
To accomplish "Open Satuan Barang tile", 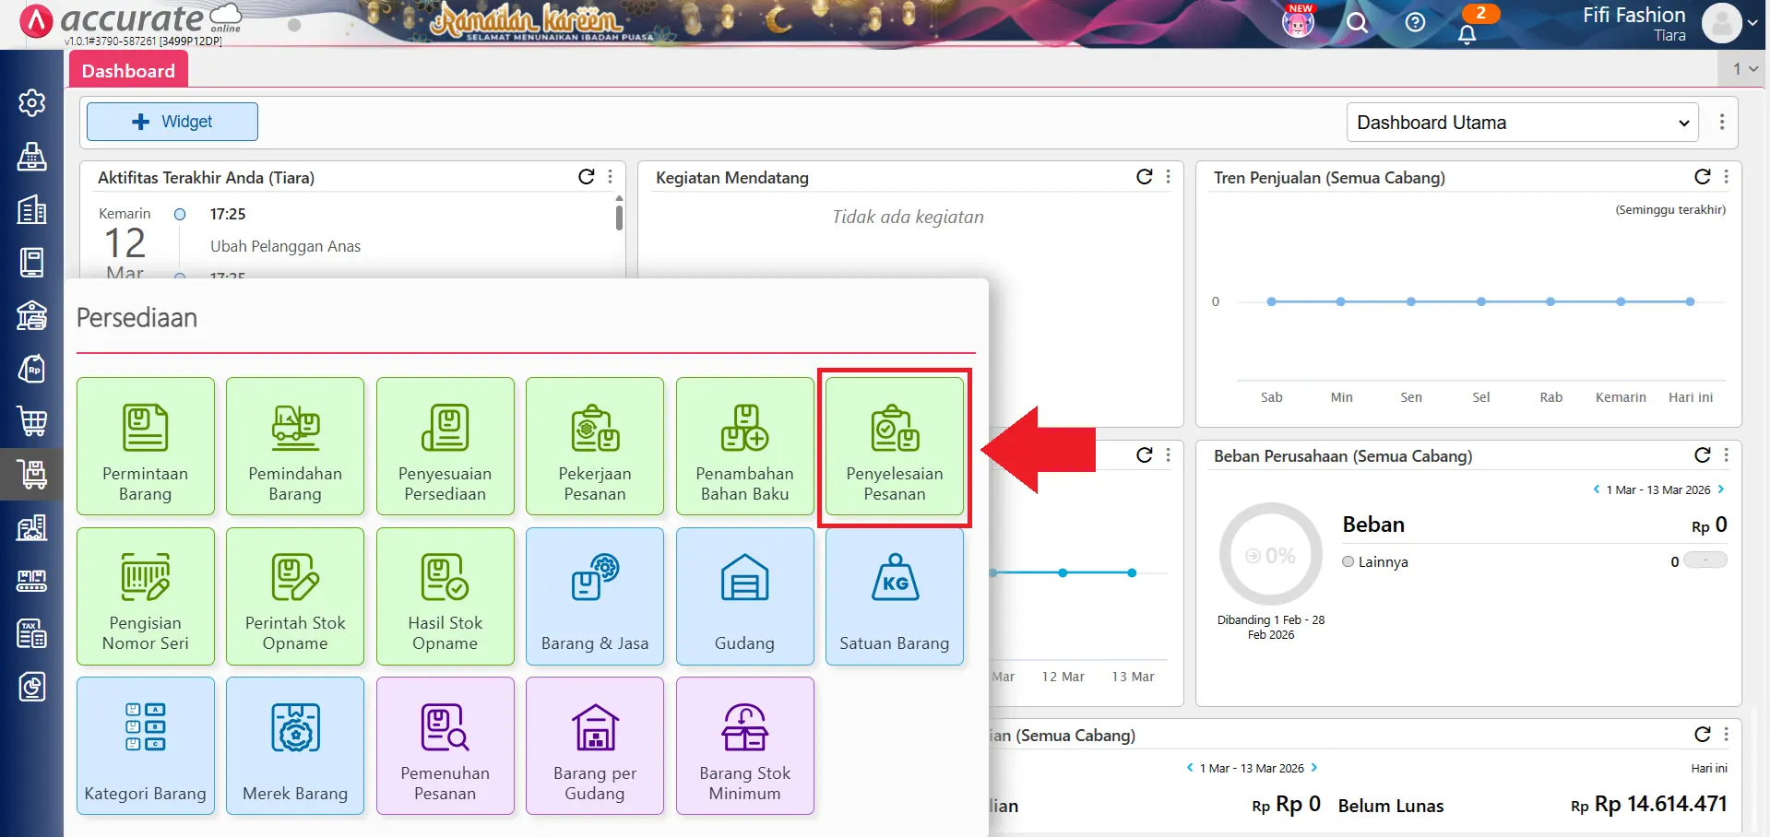I will pyautogui.click(x=894, y=596).
